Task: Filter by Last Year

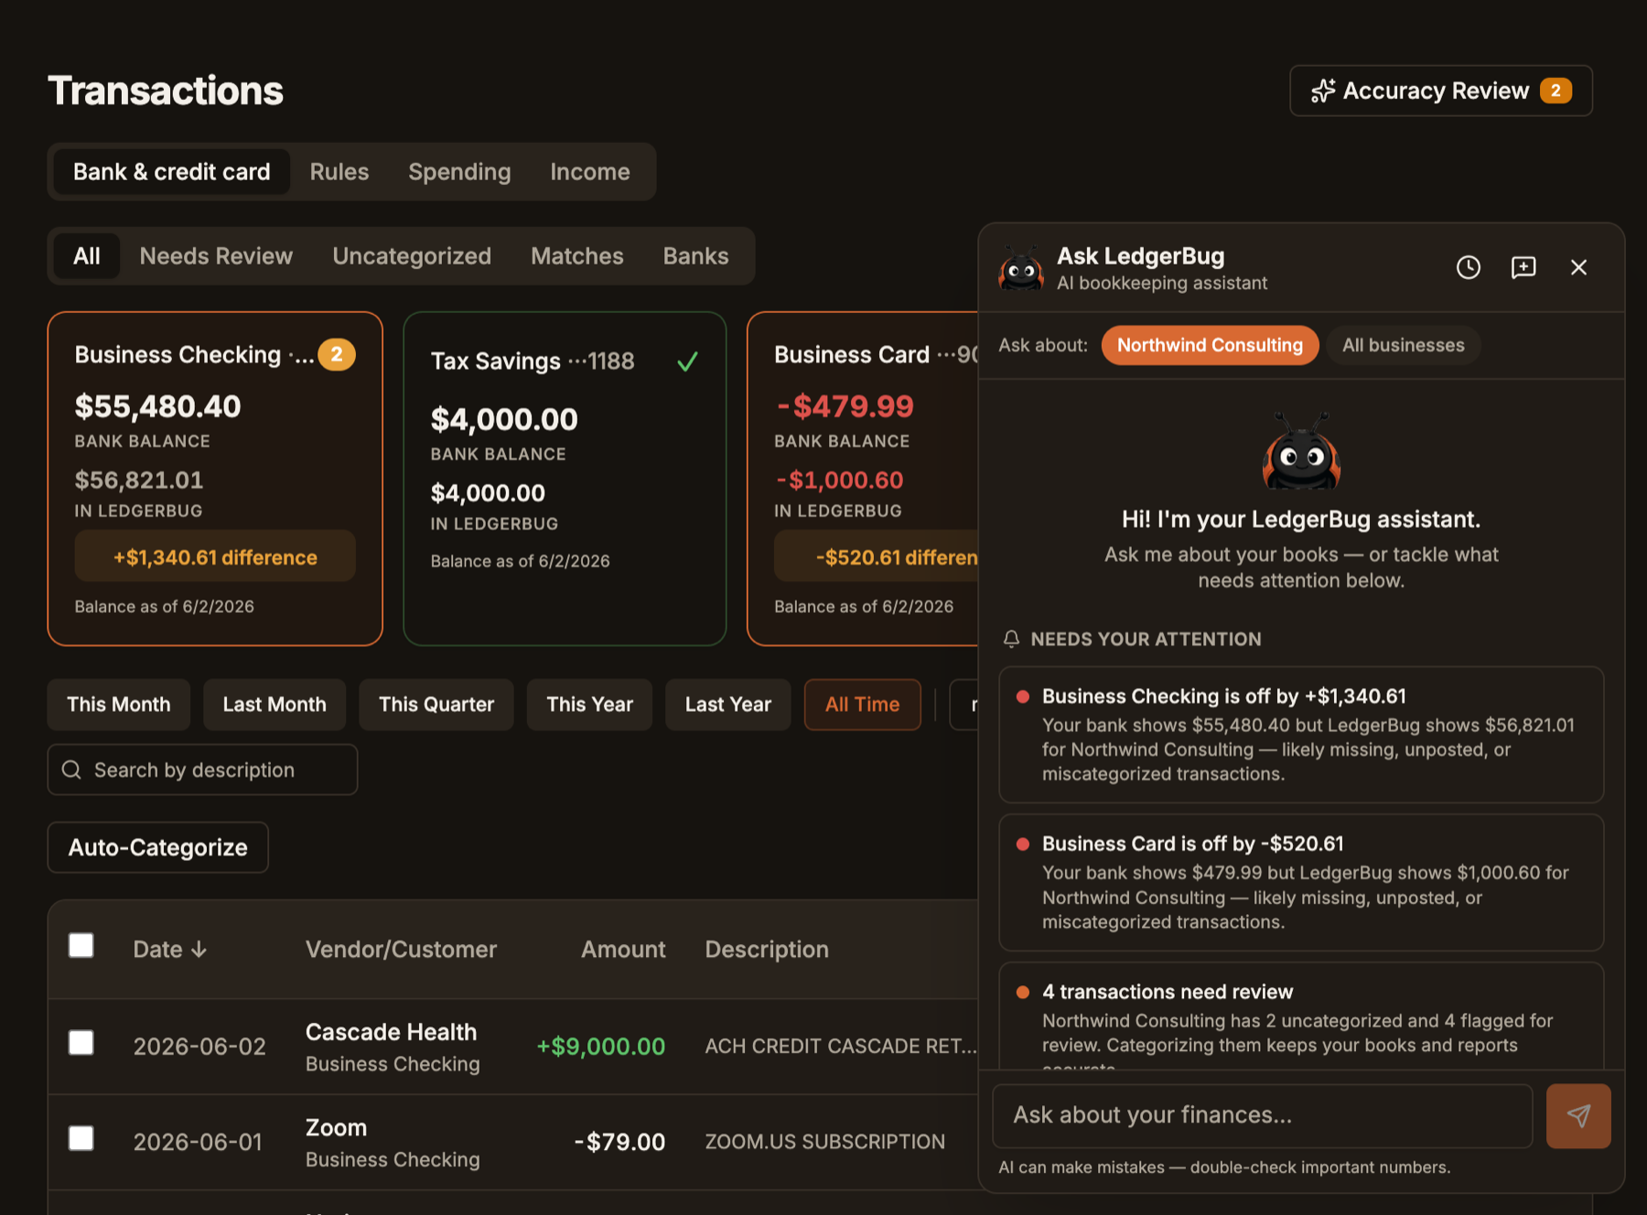Action: point(728,704)
